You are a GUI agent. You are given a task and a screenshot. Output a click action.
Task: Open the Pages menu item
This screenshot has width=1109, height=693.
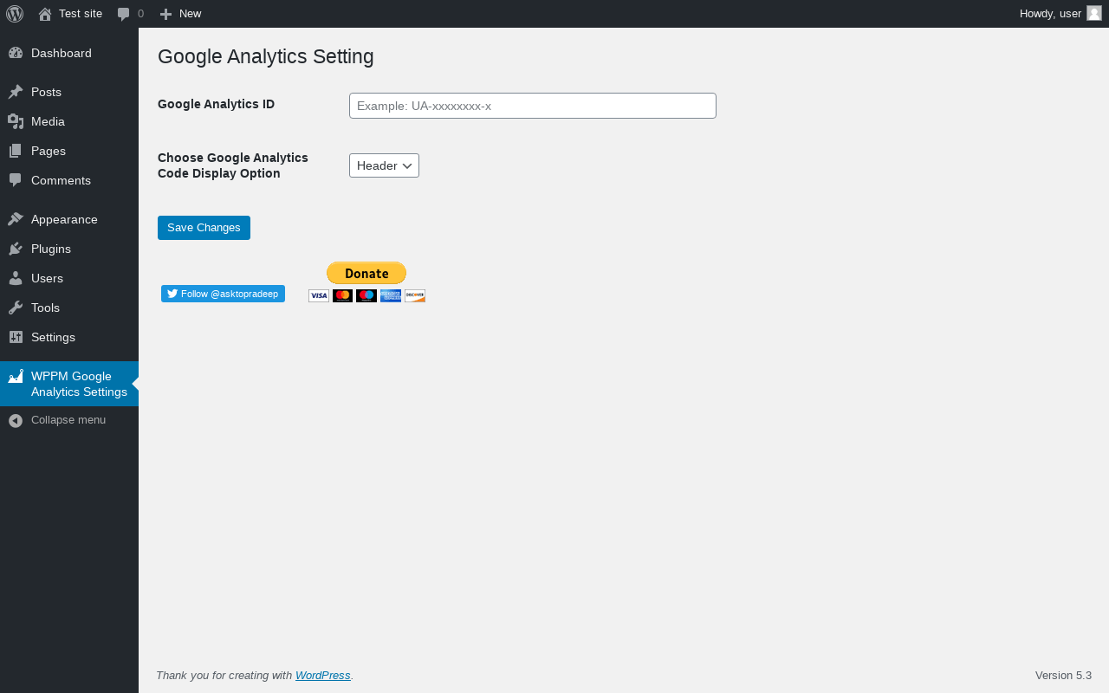(x=49, y=151)
